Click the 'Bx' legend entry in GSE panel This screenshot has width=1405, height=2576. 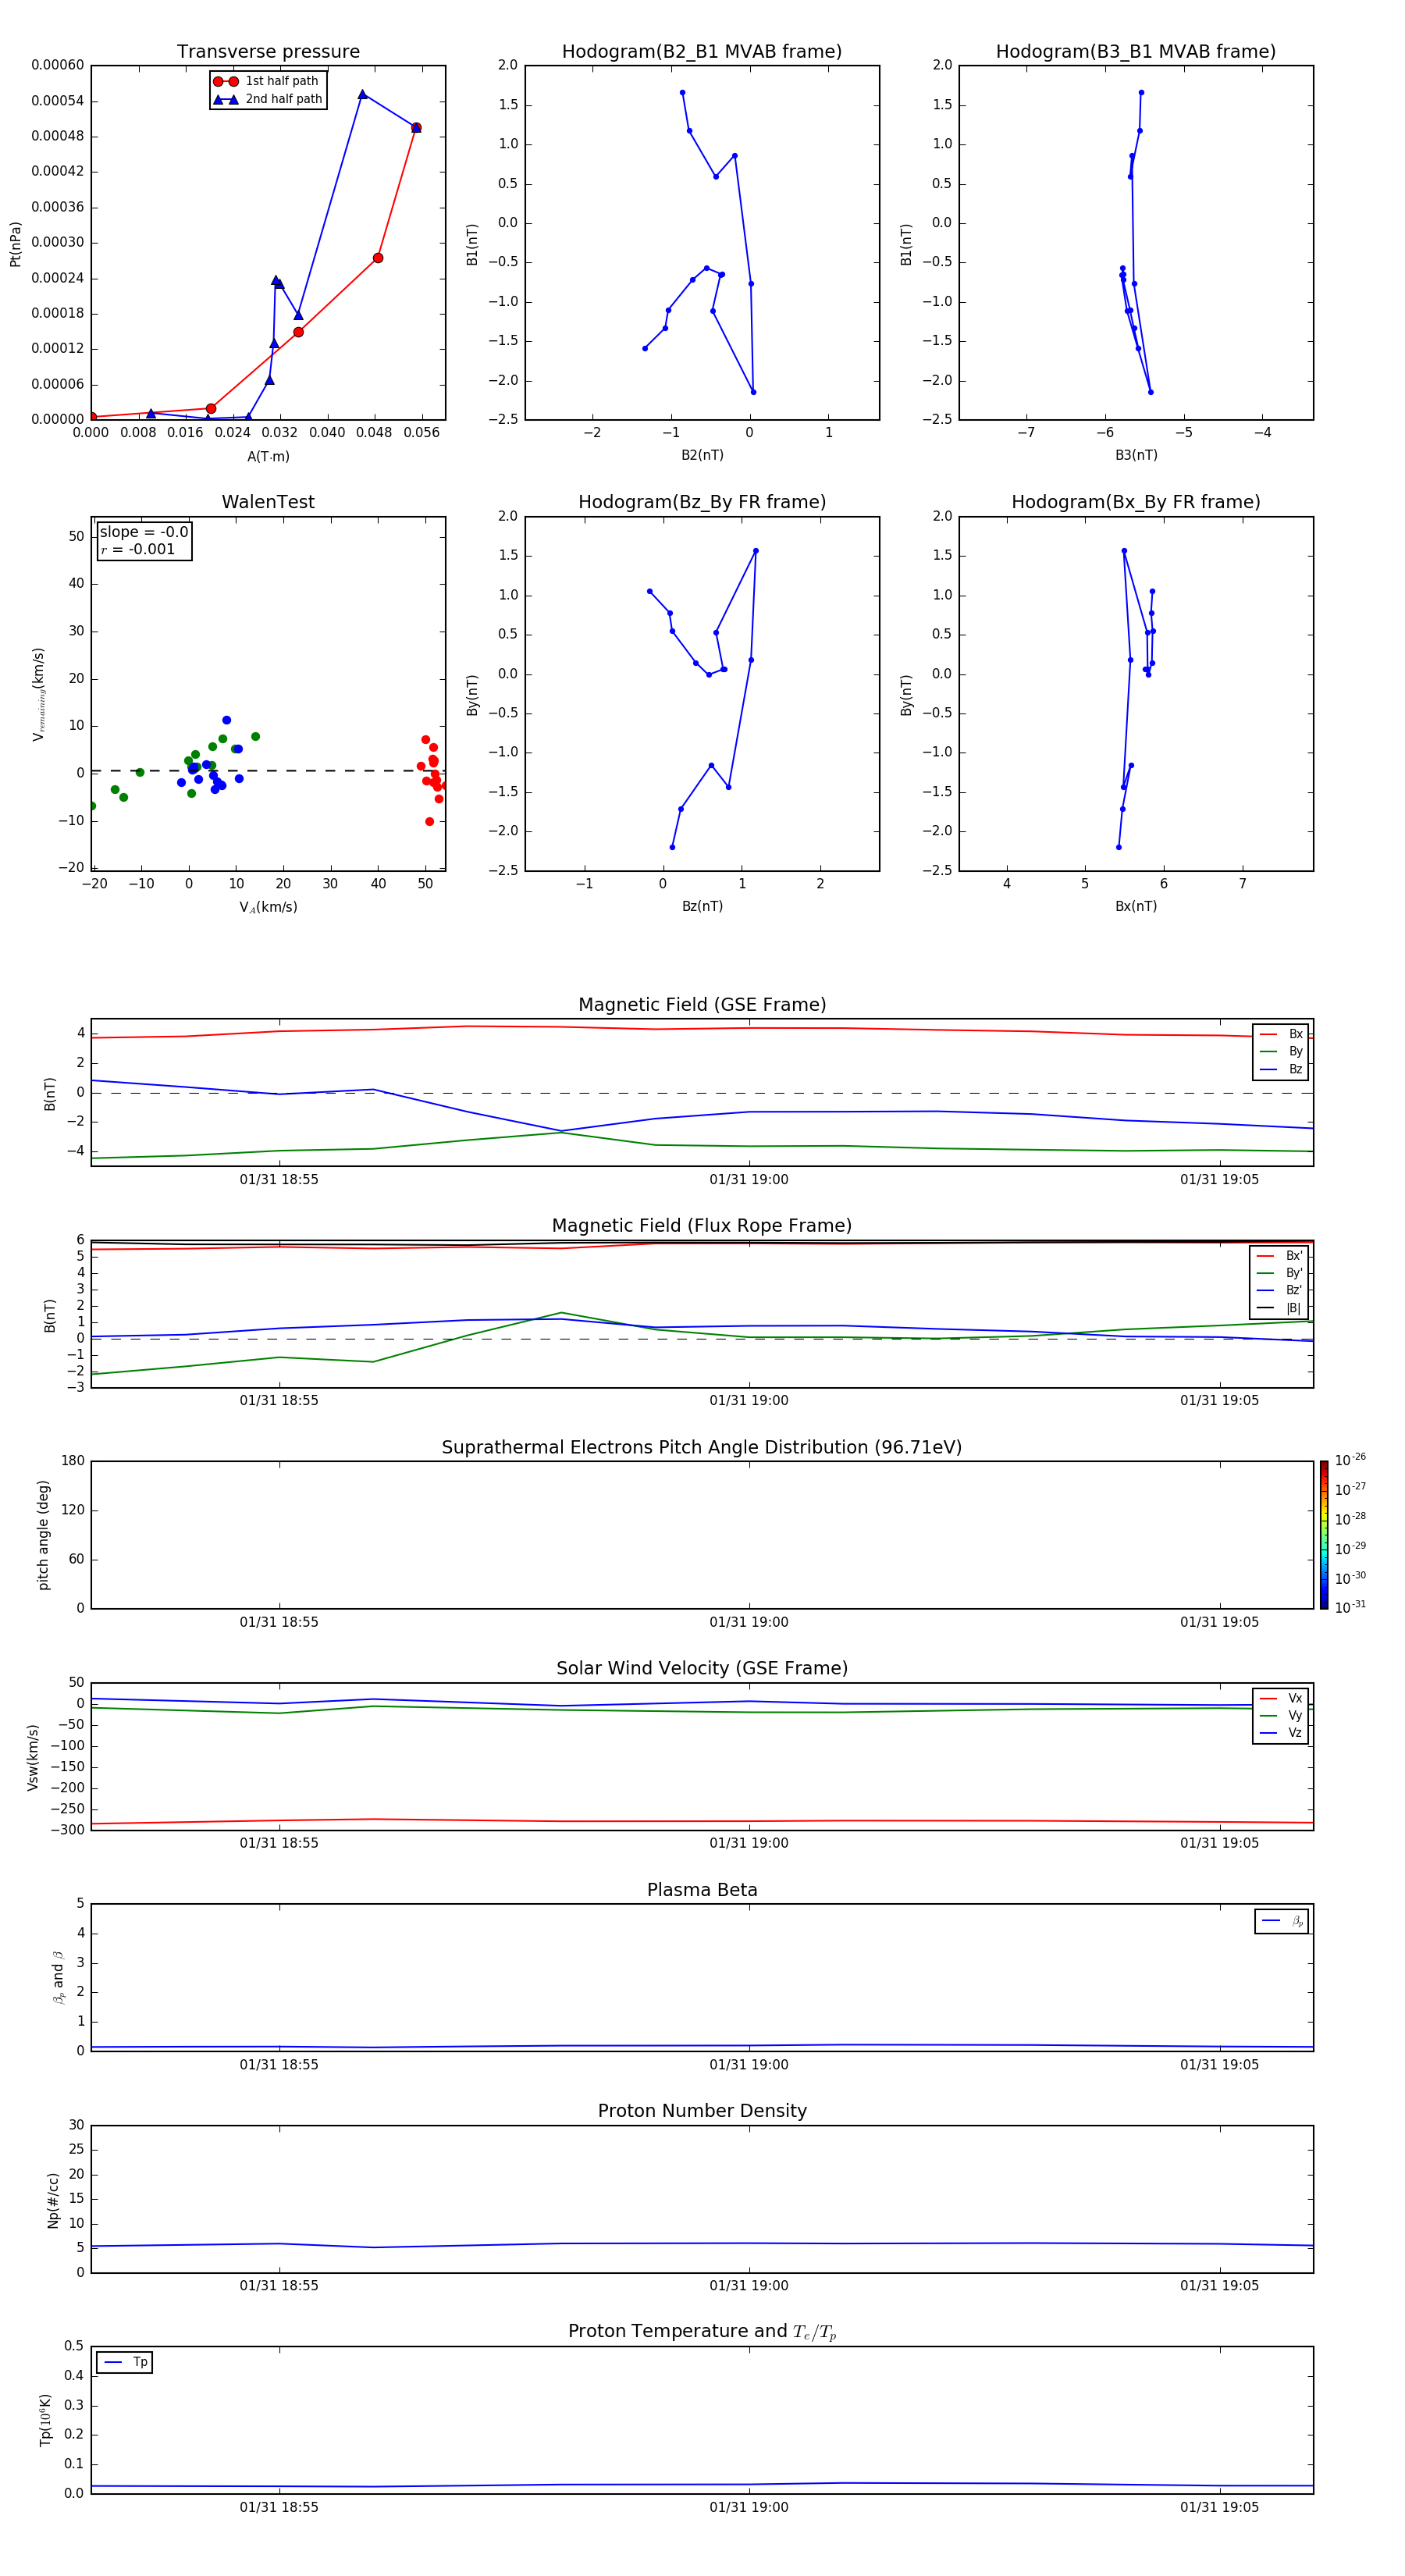[1281, 1034]
